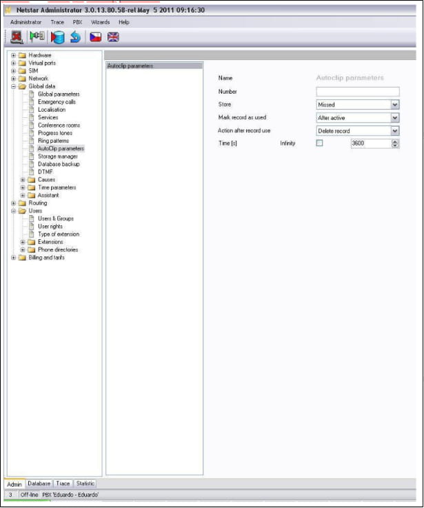Click the Storage manager document icon
Image resolution: width=424 pixels, height=508 pixels.
point(32,156)
